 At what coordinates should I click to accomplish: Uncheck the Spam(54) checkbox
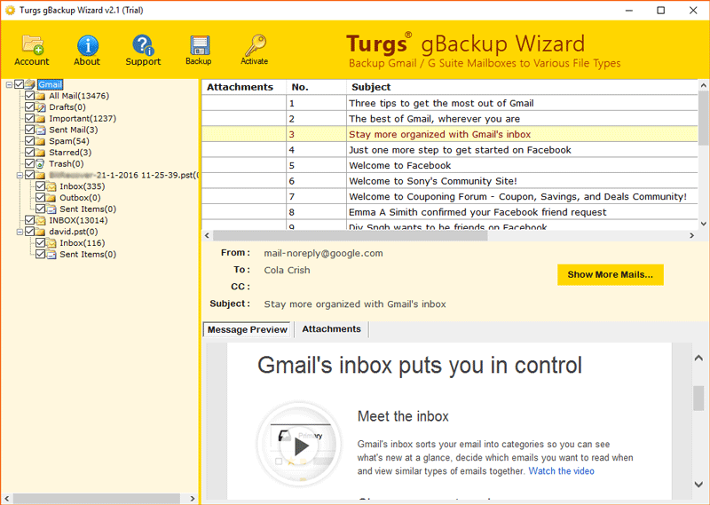30,141
